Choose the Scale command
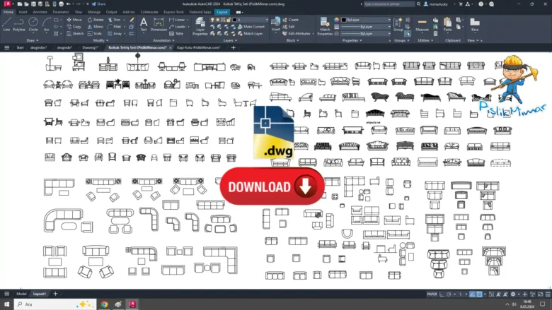Viewport: 552px width, 310px height. (x=95, y=33)
